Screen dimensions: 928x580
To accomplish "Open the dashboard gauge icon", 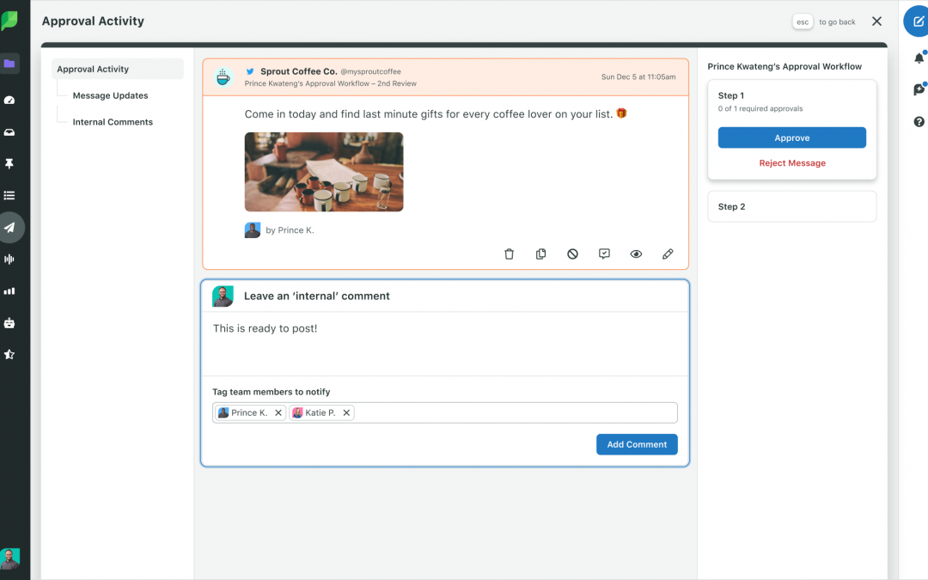I will 9,100.
